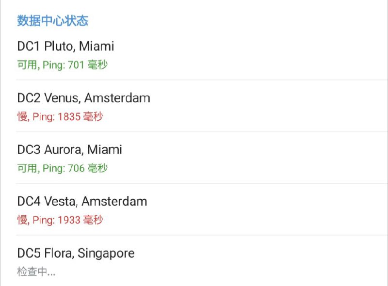Click the 数据中心状态 section header
The image size is (388, 286).
pyautogui.click(x=53, y=21)
